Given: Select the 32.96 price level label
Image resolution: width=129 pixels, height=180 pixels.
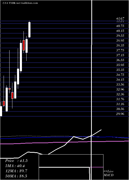Looking at the screenshot, I should coord(120,89).
